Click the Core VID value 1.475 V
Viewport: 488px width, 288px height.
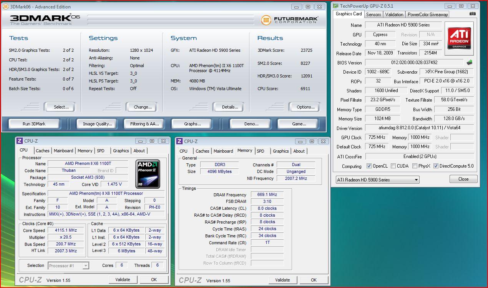(114, 184)
